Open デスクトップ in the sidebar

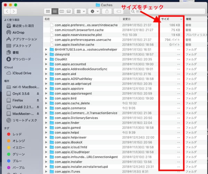(x=19, y=46)
